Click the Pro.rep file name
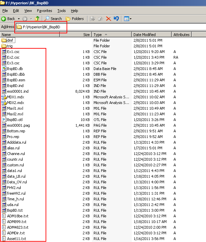This screenshot has height=242, width=206. (13, 137)
